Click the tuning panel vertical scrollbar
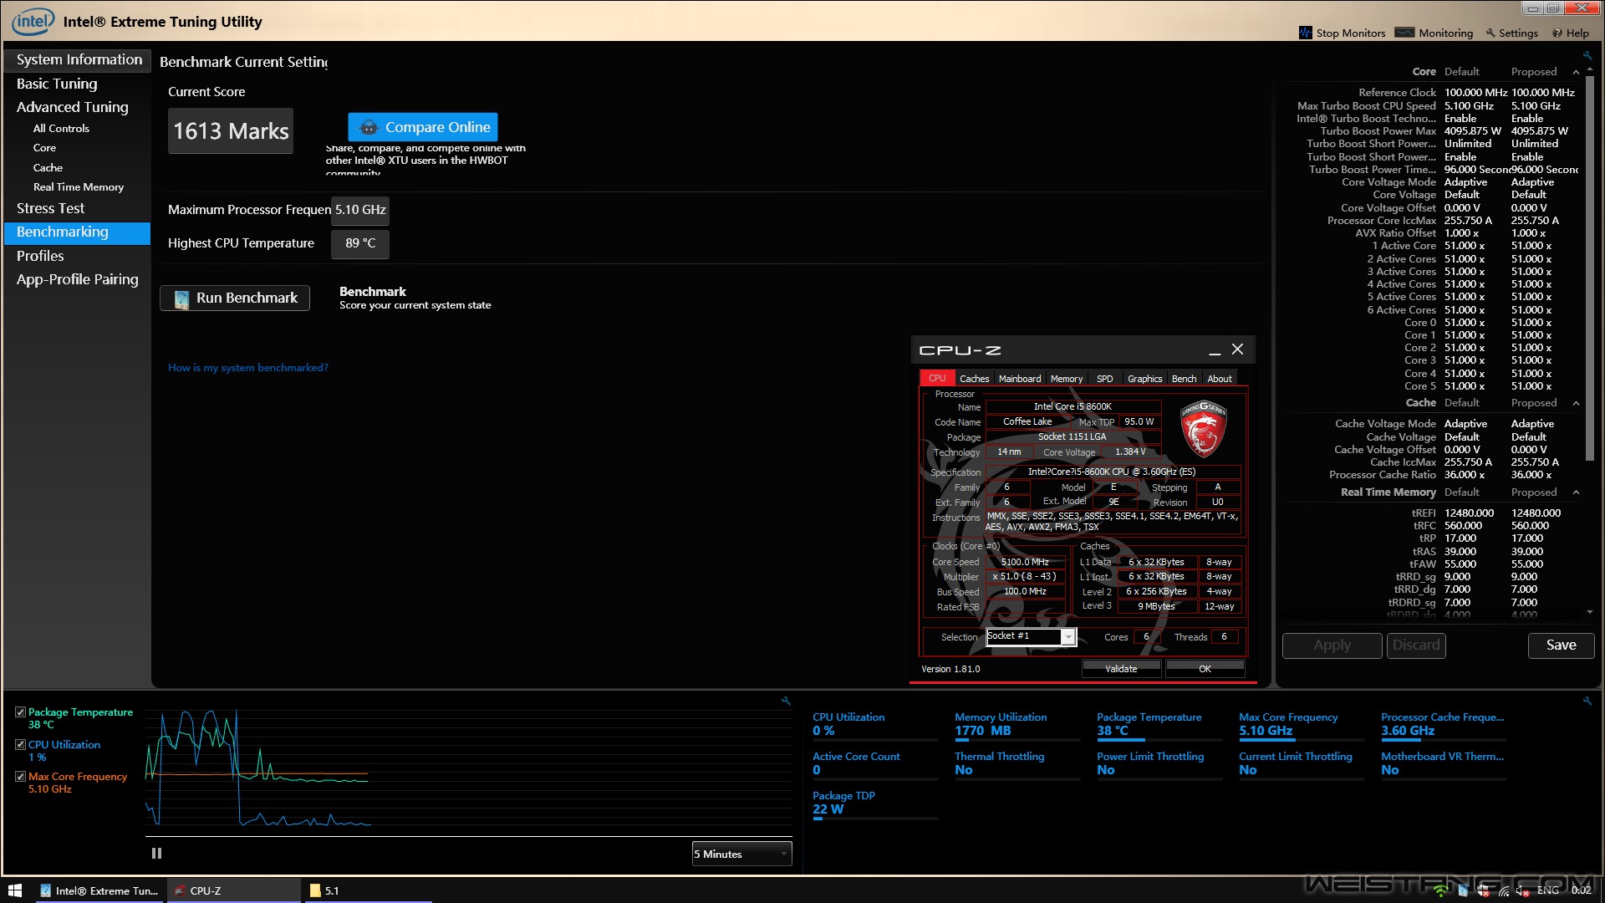The height and width of the screenshot is (903, 1605). click(x=1589, y=268)
